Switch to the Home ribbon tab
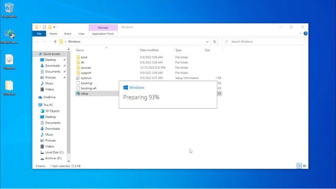The width and height of the screenshot is (336, 189). coord(53,34)
